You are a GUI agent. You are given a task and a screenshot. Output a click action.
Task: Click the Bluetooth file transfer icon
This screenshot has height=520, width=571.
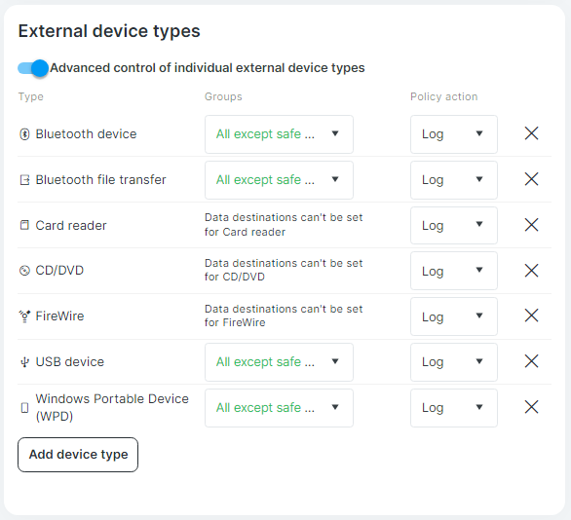pos(24,180)
